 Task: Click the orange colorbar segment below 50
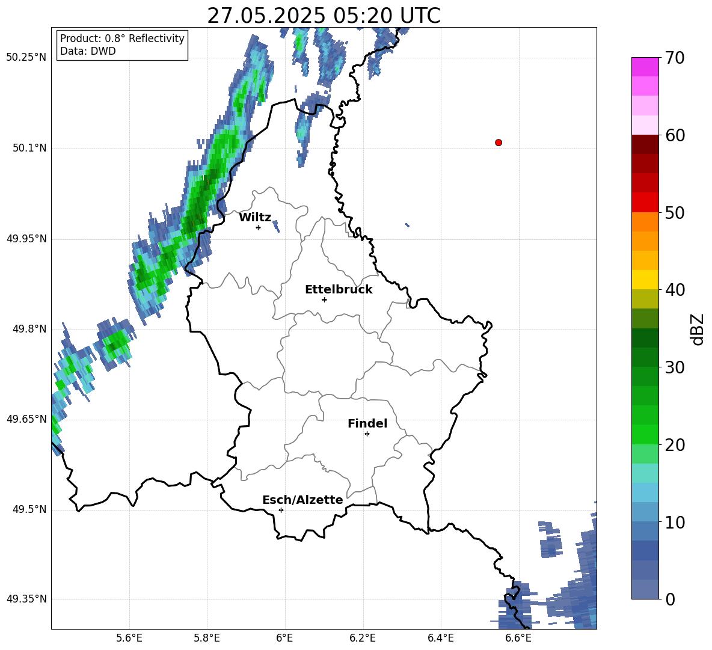(645, 221)
